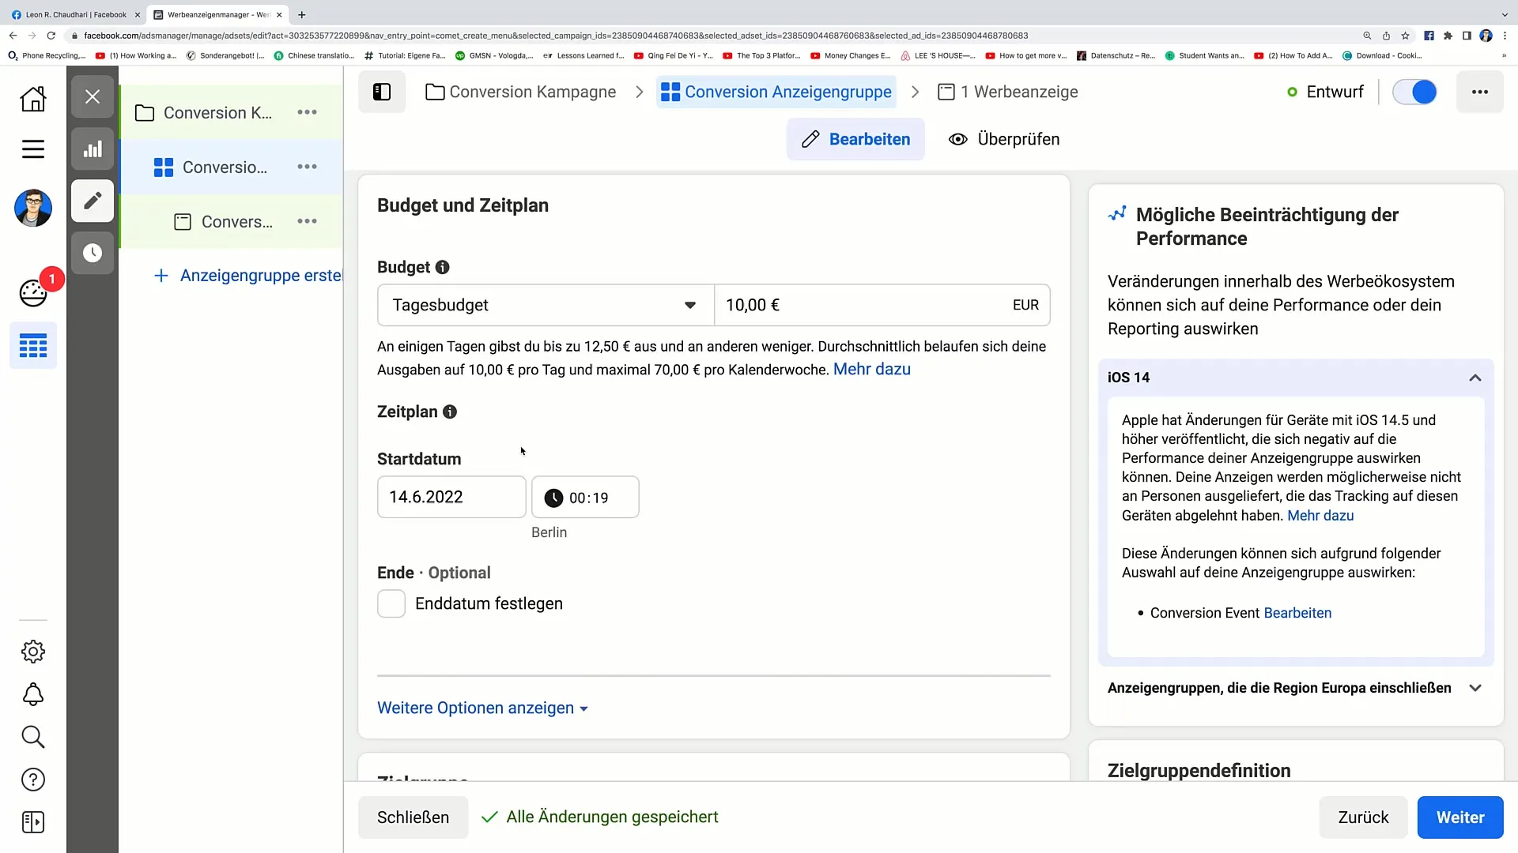Expand Anzeigengruppen, die die Region Europa einschließen
Screen dimensions: 1518x853
coord(1475,688)
